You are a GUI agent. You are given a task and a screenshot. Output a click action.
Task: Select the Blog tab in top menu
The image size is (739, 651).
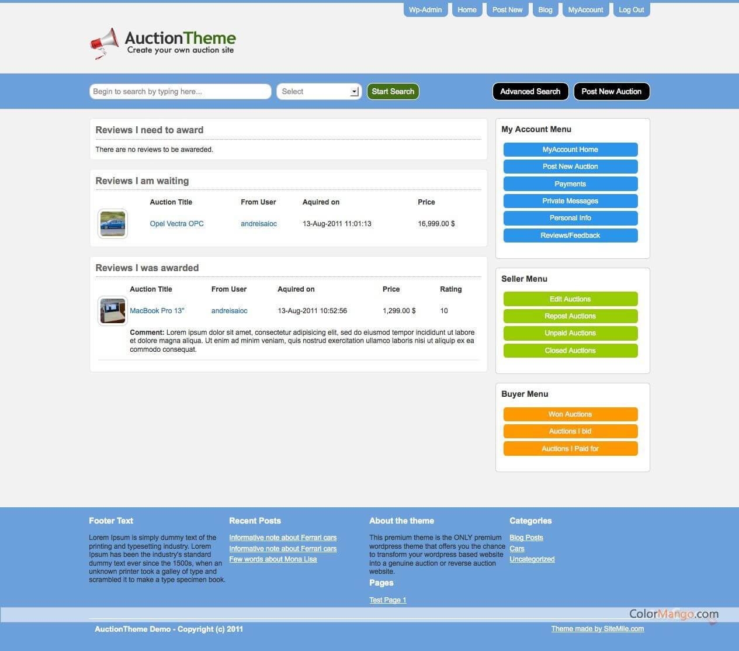point(545,10)
